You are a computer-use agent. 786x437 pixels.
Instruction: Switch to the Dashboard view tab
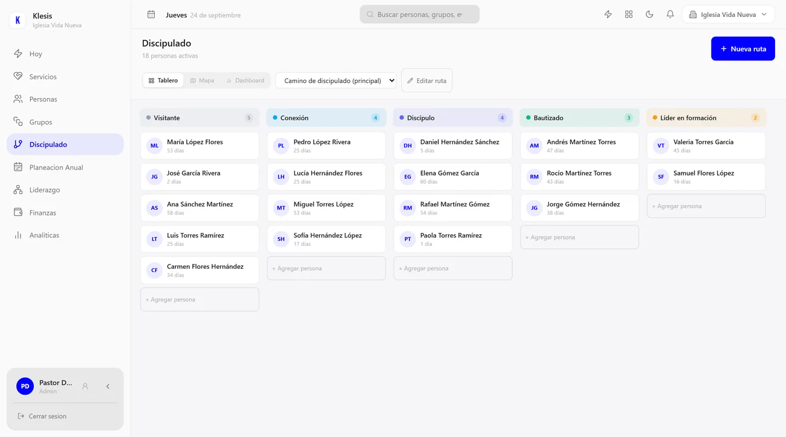(x=245, y=80)
